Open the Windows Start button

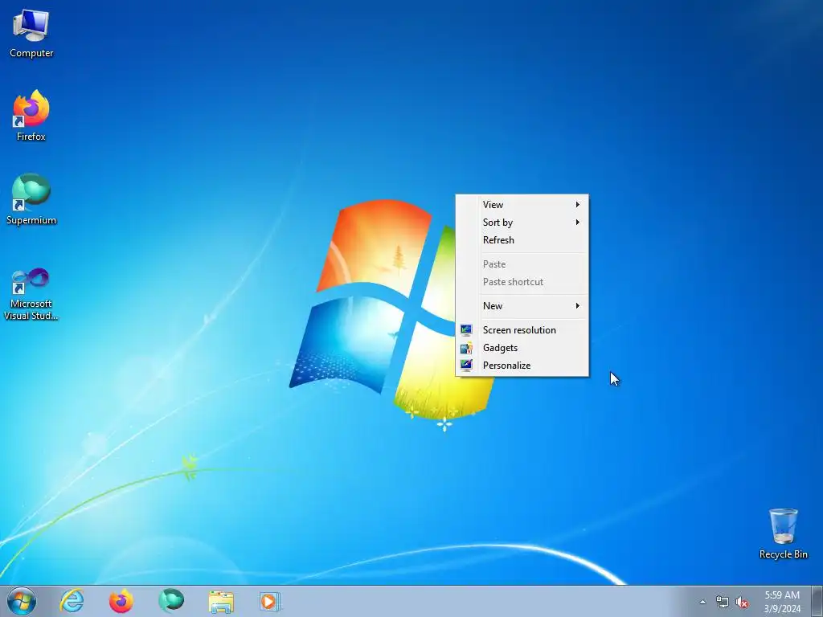(22, 601)
